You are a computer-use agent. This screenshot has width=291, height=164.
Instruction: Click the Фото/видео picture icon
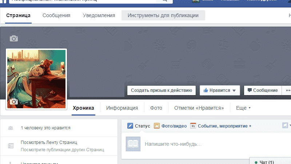pyautogui.click(x=157, y=126)
